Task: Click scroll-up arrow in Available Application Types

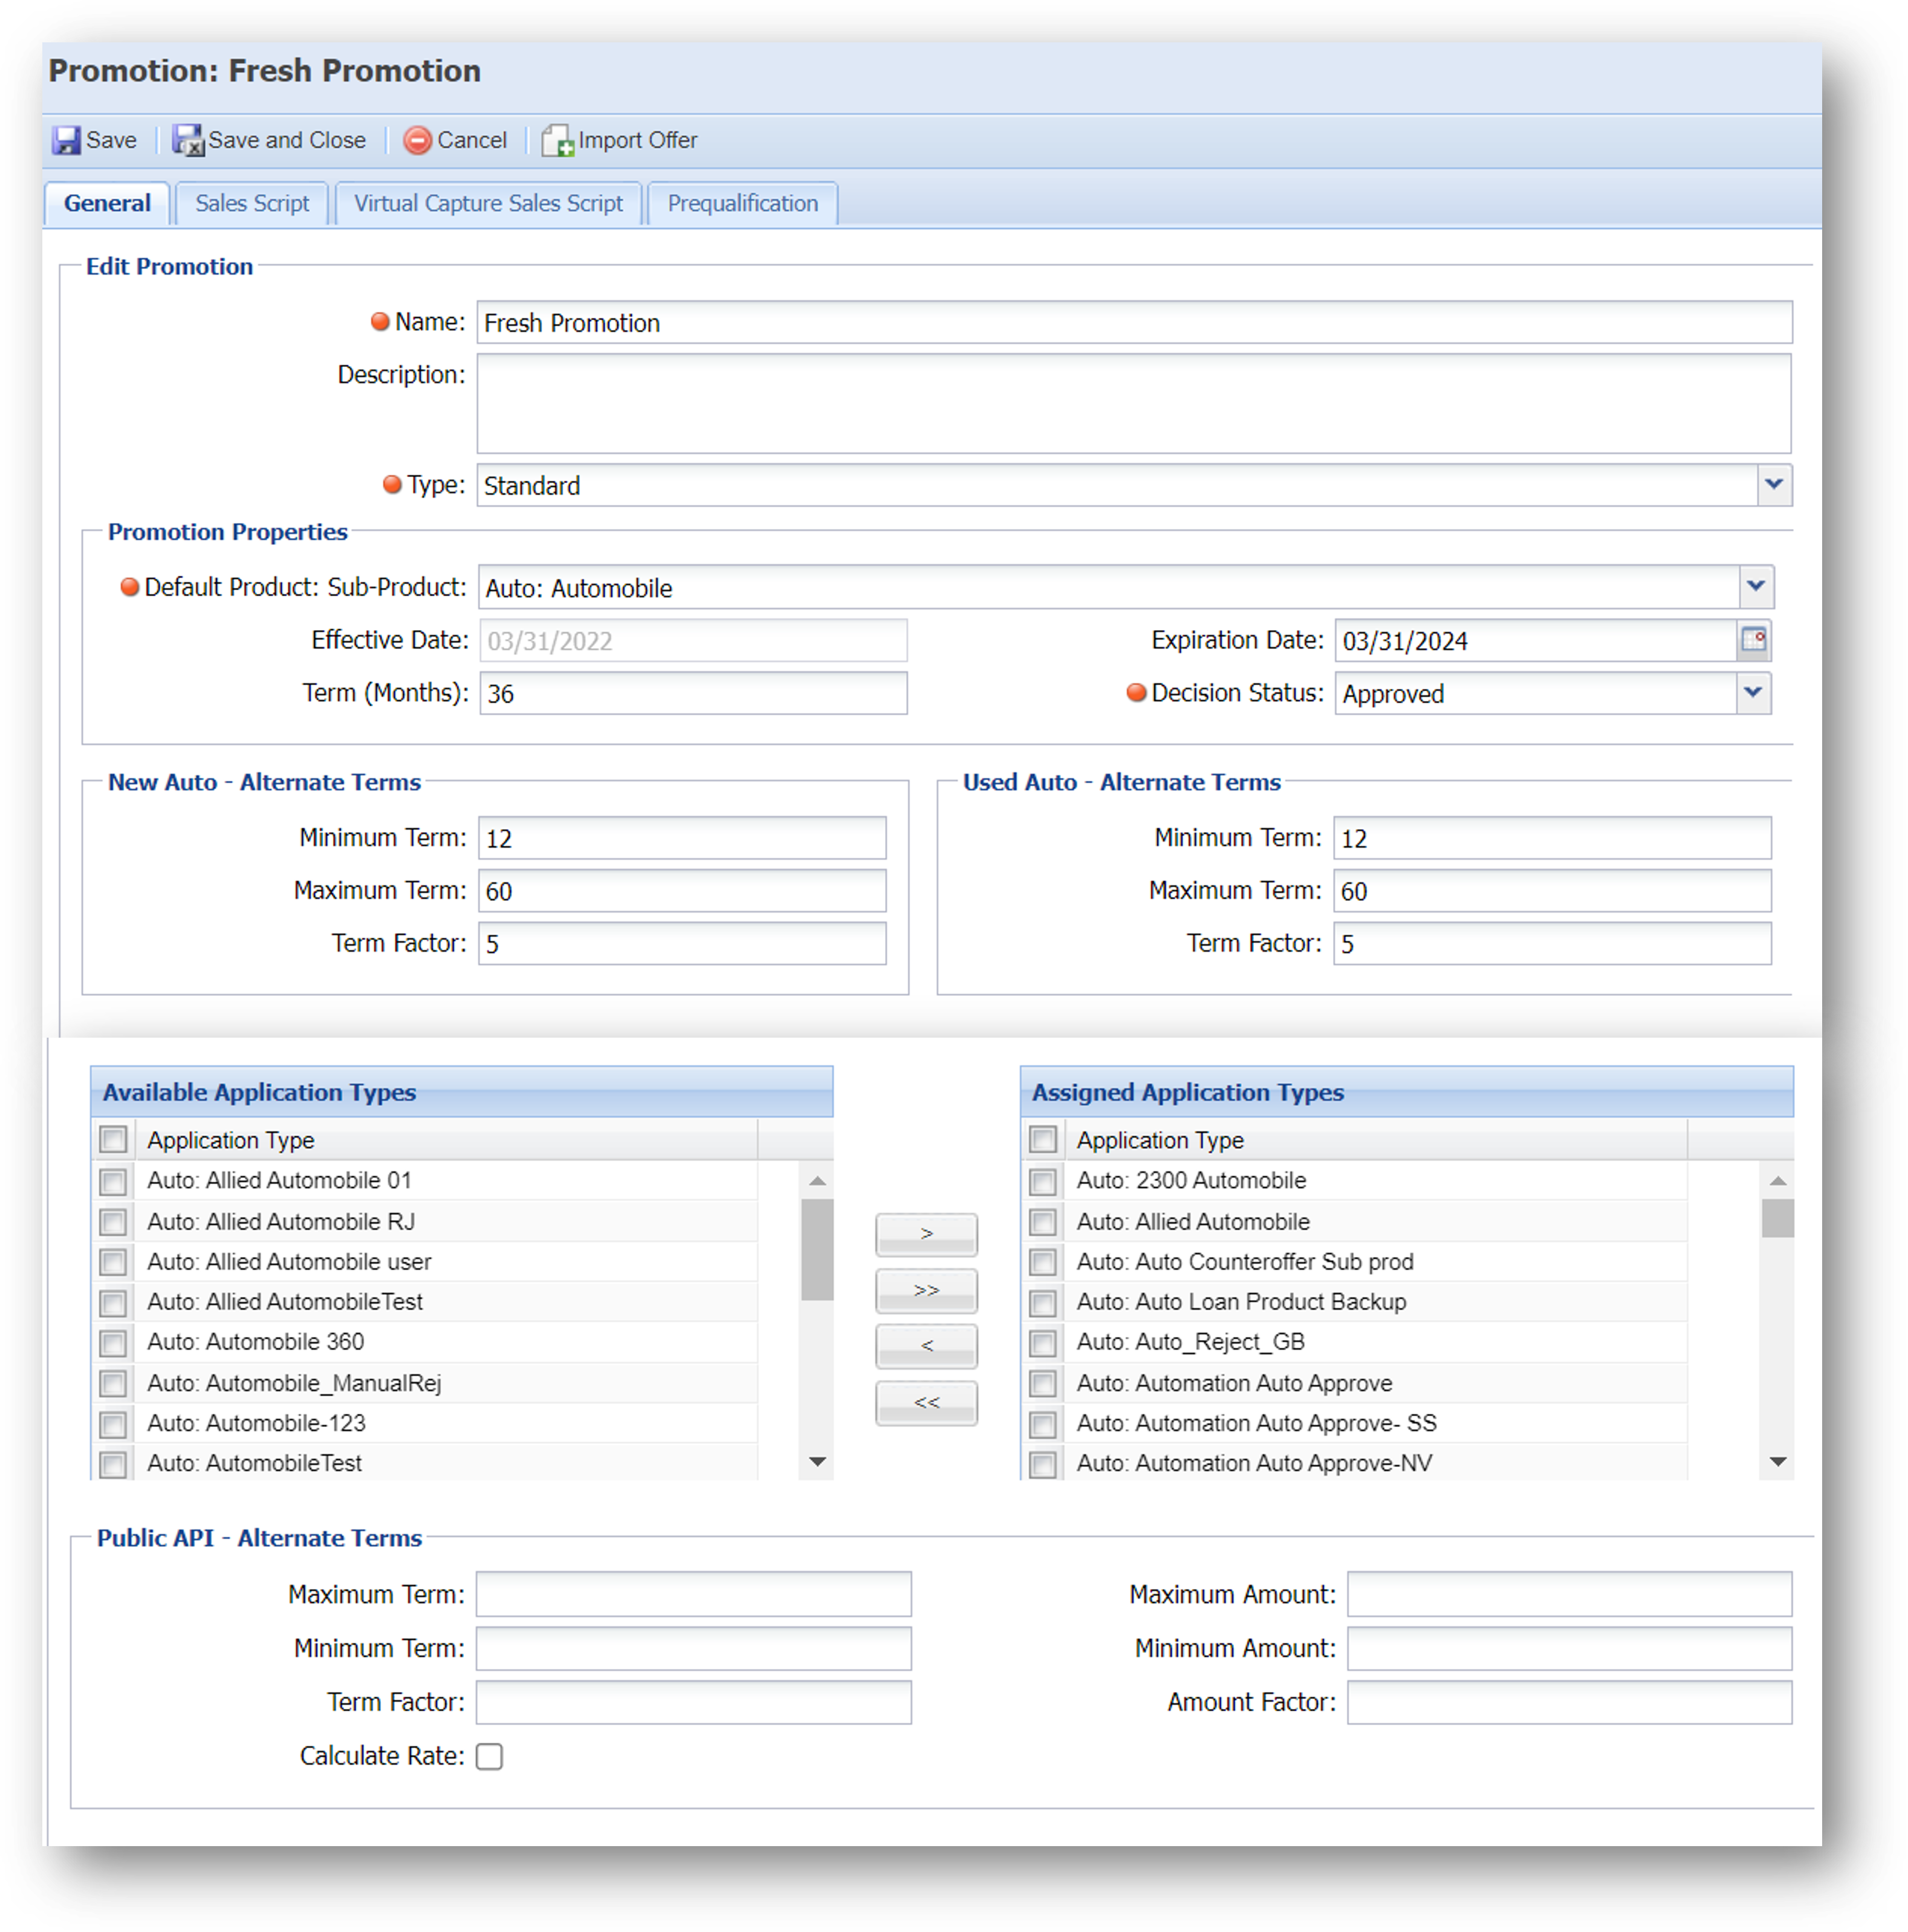Action: pos(817,1181)
